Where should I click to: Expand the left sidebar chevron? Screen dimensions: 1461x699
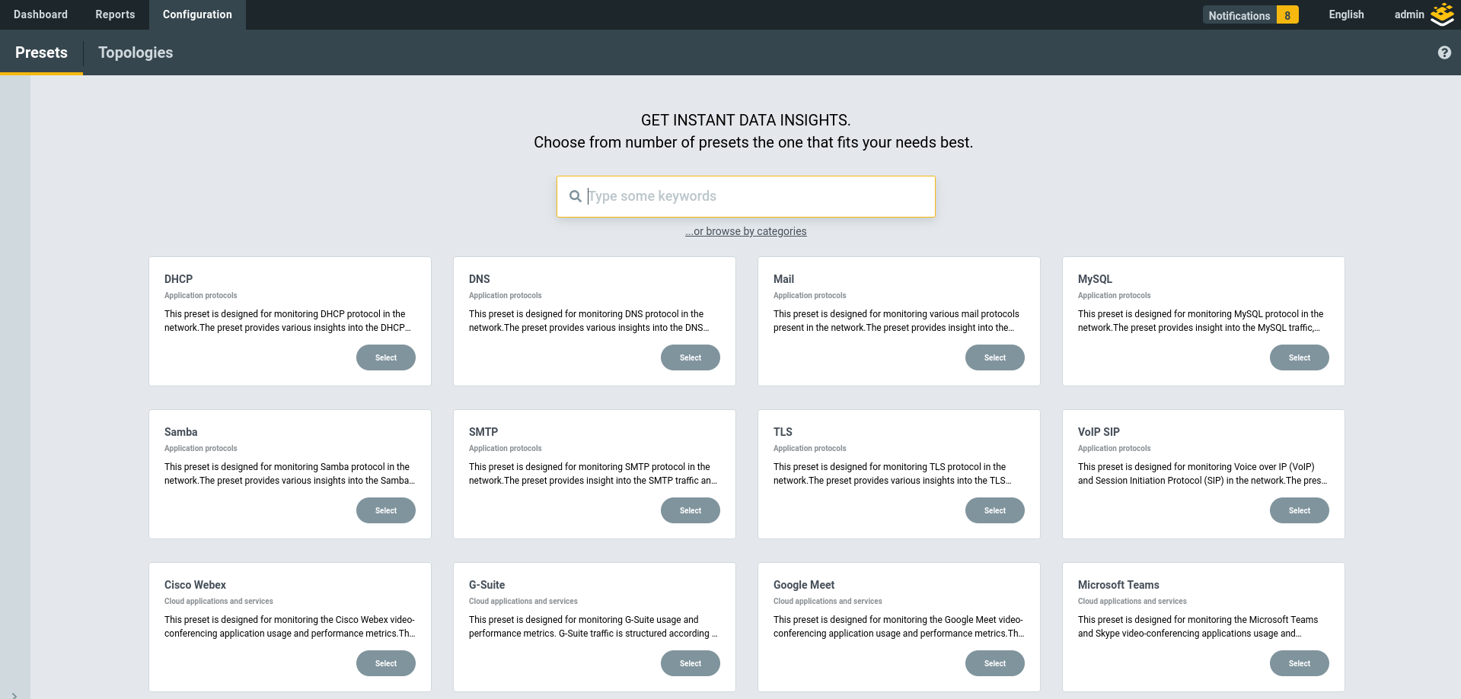coord(14,694)
